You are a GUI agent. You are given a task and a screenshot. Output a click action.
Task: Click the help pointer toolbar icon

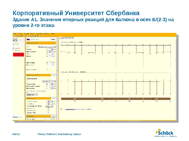point(38,36)
